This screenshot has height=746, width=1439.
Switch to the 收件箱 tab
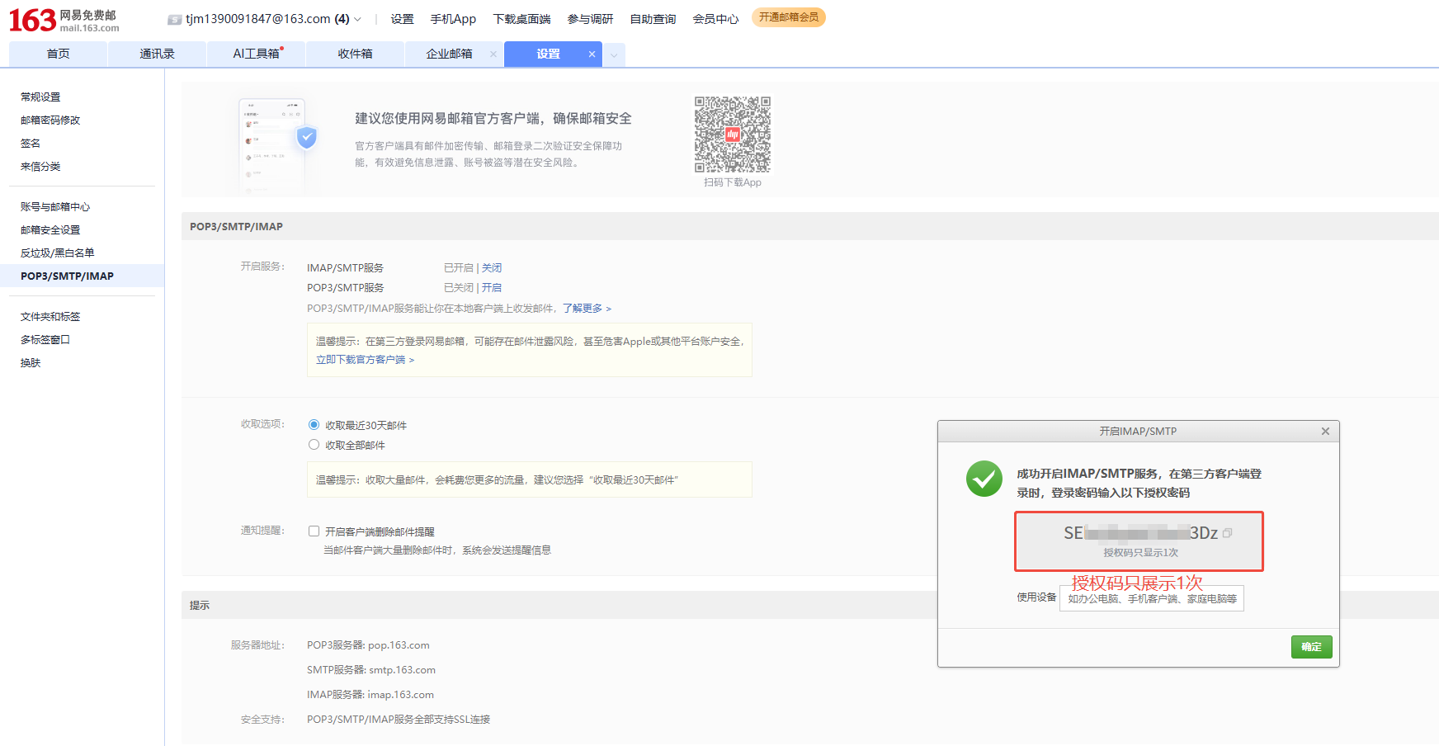355,54
